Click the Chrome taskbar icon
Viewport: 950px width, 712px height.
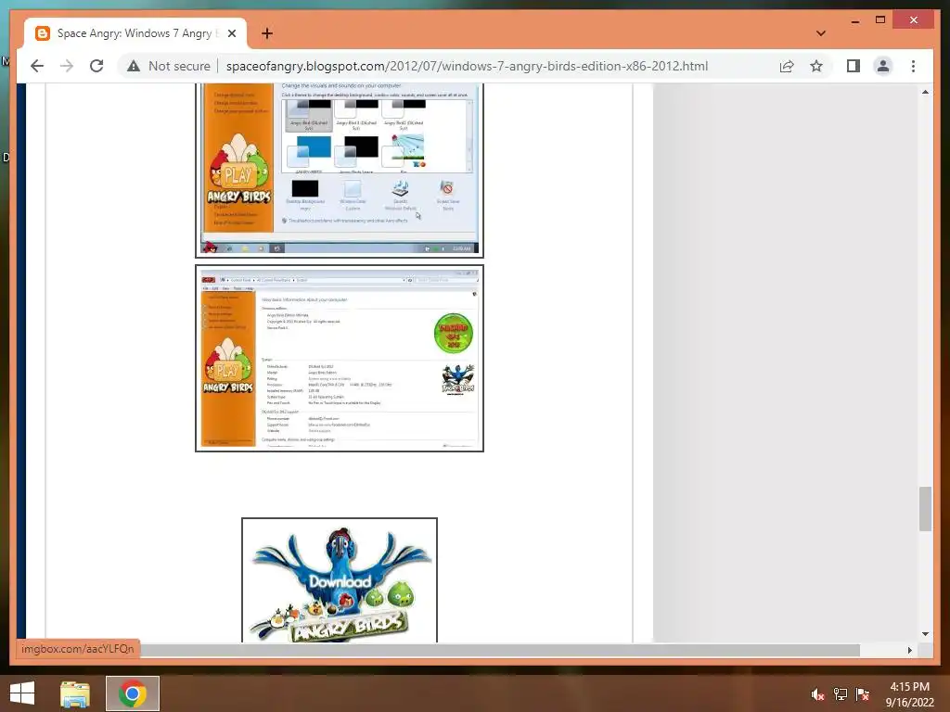point(133,693)
